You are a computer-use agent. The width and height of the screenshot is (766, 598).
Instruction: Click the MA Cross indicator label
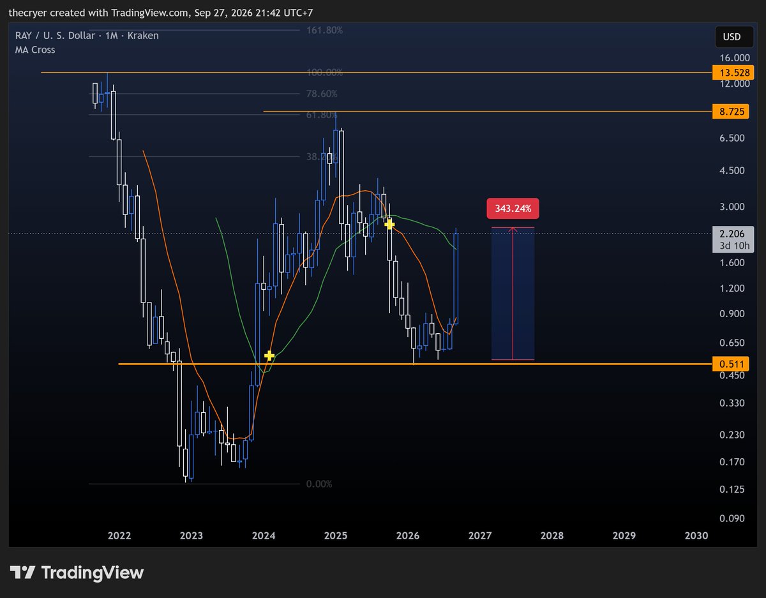(x=36, y=50)
